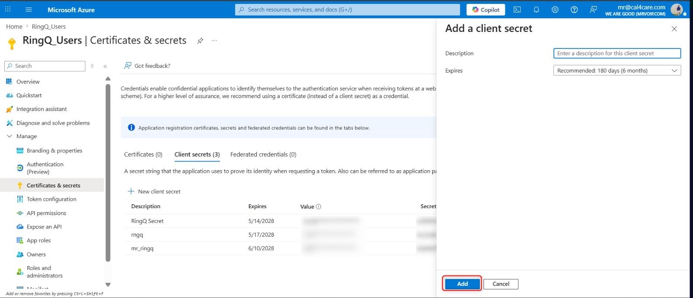693x298 pixels.
Task: Click the top Azure search bar
Action: click(x=347, y=10)
